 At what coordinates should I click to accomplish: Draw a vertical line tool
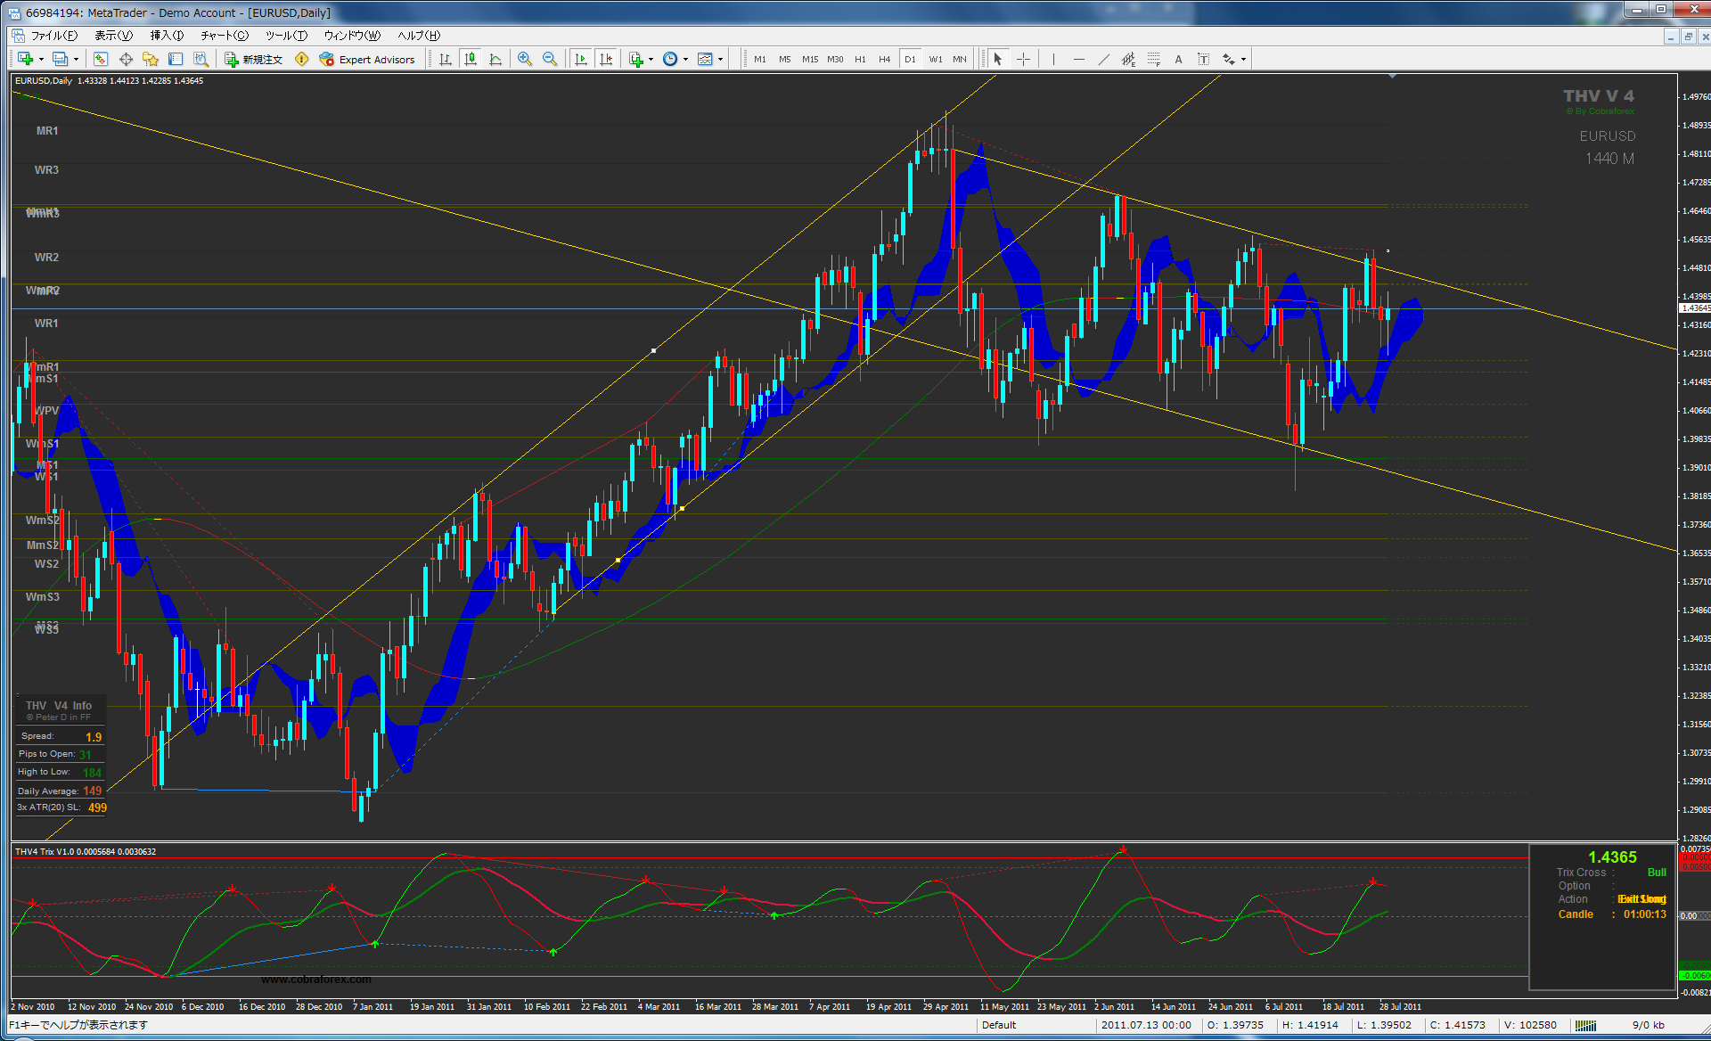[x=1053, y=59]
